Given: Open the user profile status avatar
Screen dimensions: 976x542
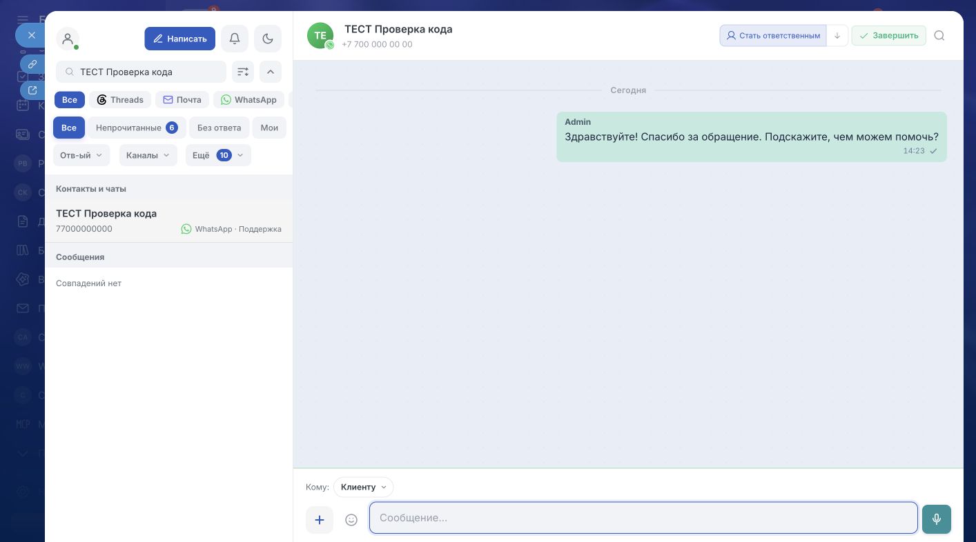Looking at the screenshot, I should pos(68,39).
